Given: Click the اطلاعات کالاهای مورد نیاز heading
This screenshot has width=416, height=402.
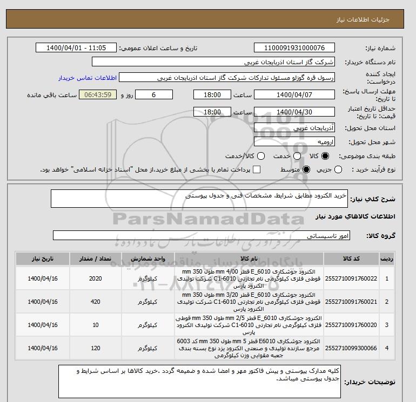Looking at the screenshot, I should click(355, 216).
